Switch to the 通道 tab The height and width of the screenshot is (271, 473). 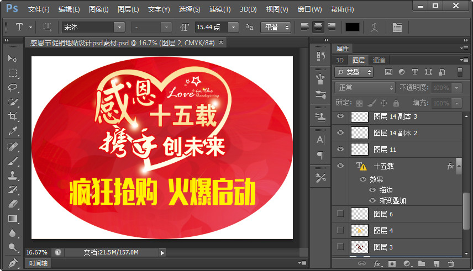379,60
